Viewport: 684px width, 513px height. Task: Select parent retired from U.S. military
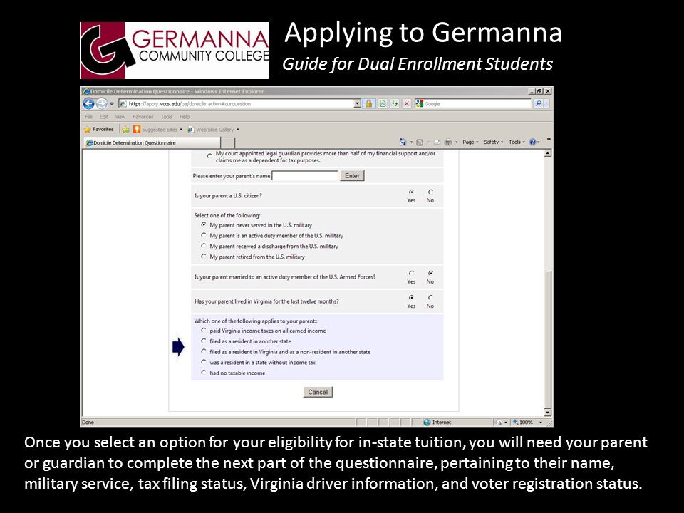(204, 256)
